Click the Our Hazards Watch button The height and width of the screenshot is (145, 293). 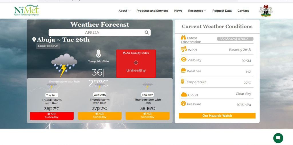click(217, 116)
